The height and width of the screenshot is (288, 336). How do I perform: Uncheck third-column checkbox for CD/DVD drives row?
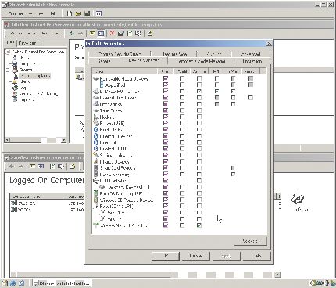199,92
